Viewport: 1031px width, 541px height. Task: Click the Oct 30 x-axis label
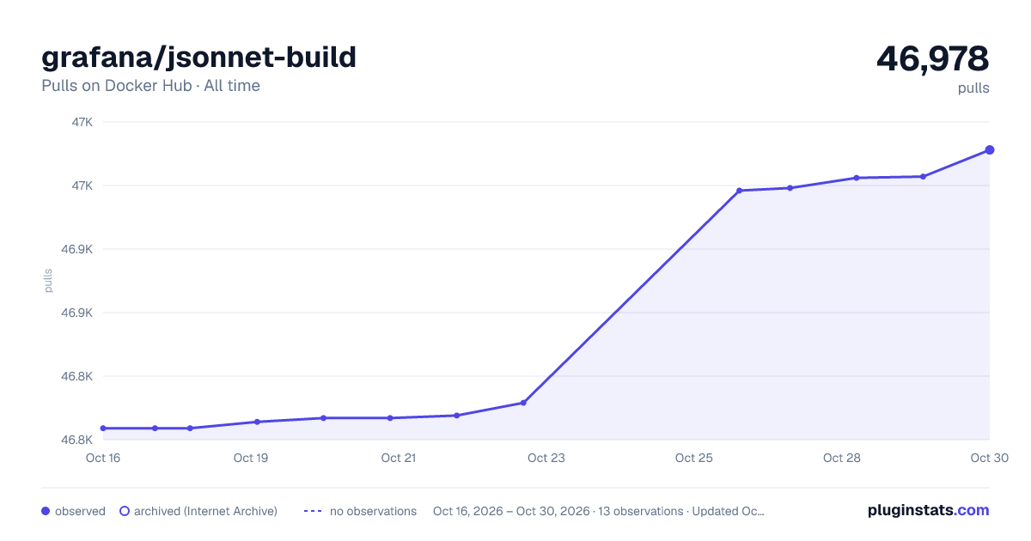point(989,458)
